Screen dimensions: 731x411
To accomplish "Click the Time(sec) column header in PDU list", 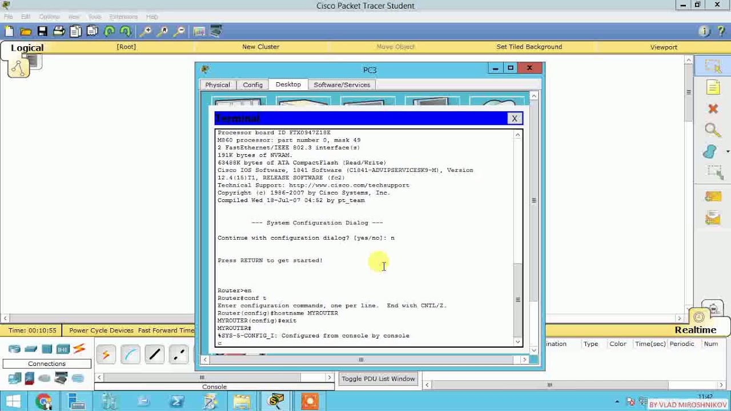I will pos(650,344).
